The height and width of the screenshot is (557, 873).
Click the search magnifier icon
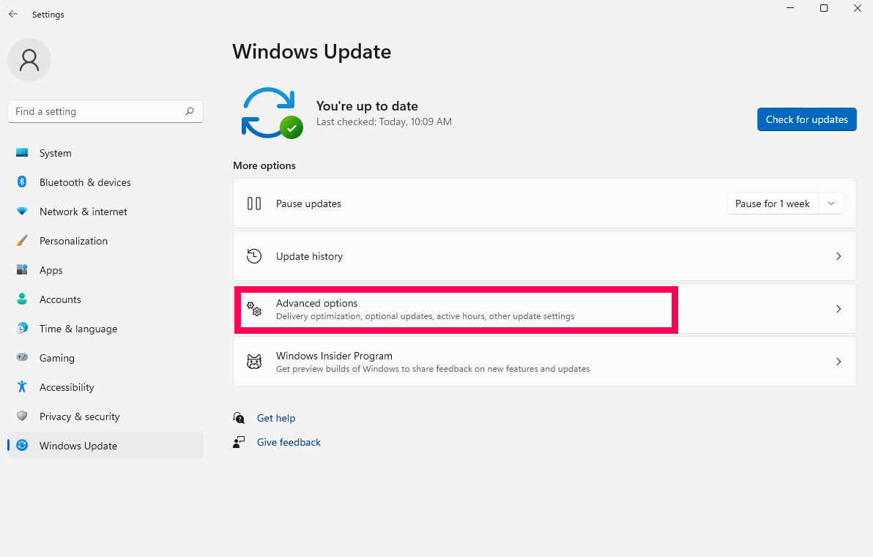(190, 111)
